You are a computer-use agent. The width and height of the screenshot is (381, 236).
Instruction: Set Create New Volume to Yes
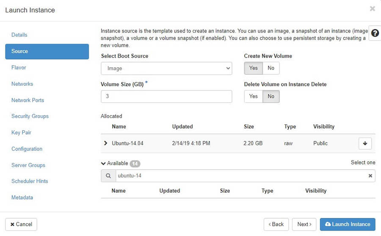253,68
